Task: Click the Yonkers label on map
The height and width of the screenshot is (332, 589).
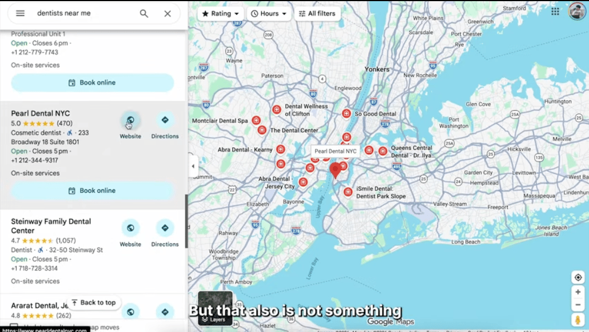Action: 377,70
